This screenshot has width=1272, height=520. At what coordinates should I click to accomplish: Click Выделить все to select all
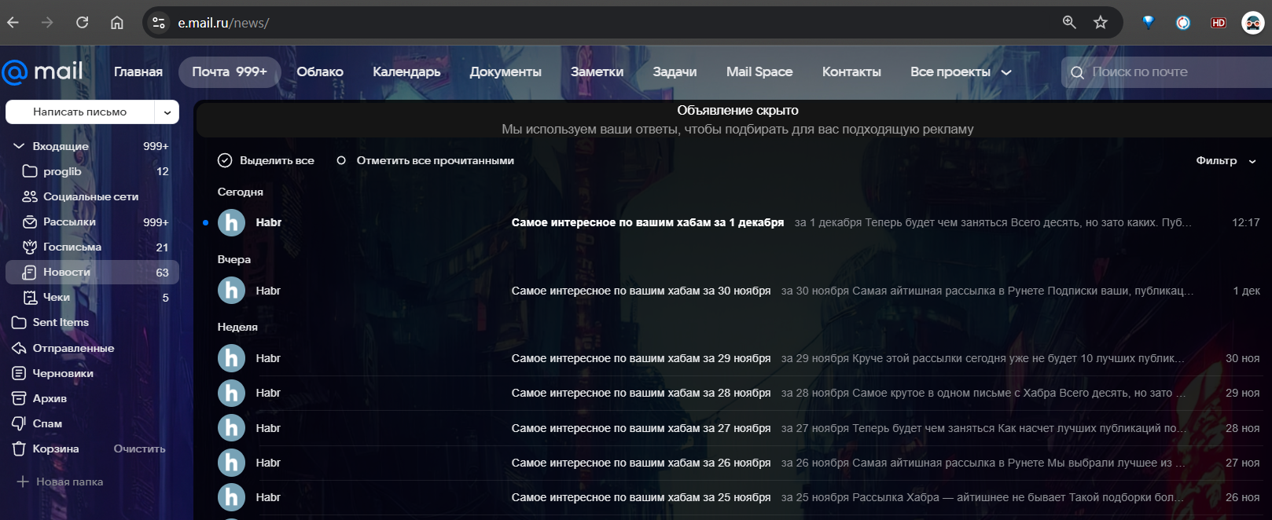(266, 160)
